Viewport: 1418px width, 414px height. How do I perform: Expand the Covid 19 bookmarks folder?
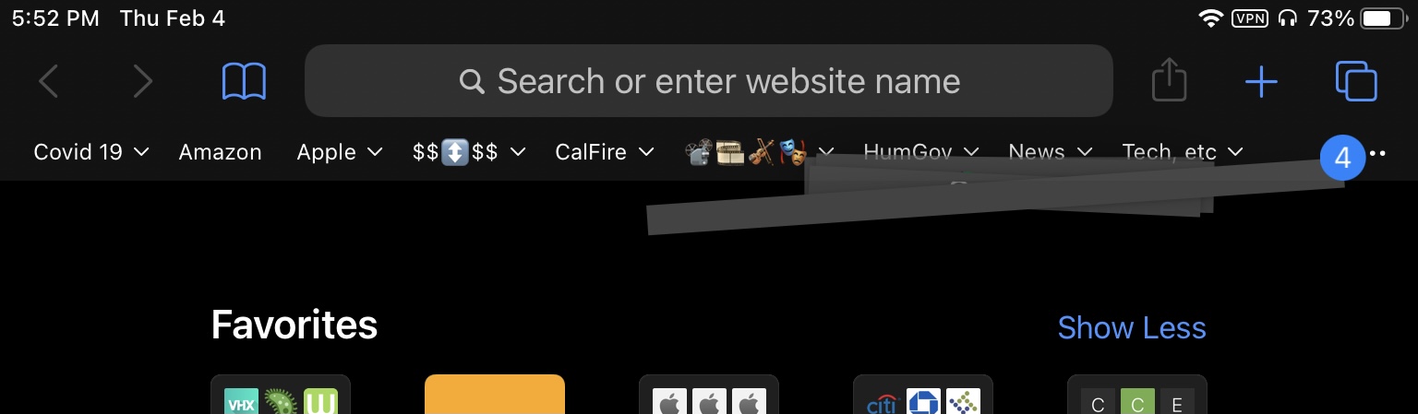point(91,152)
